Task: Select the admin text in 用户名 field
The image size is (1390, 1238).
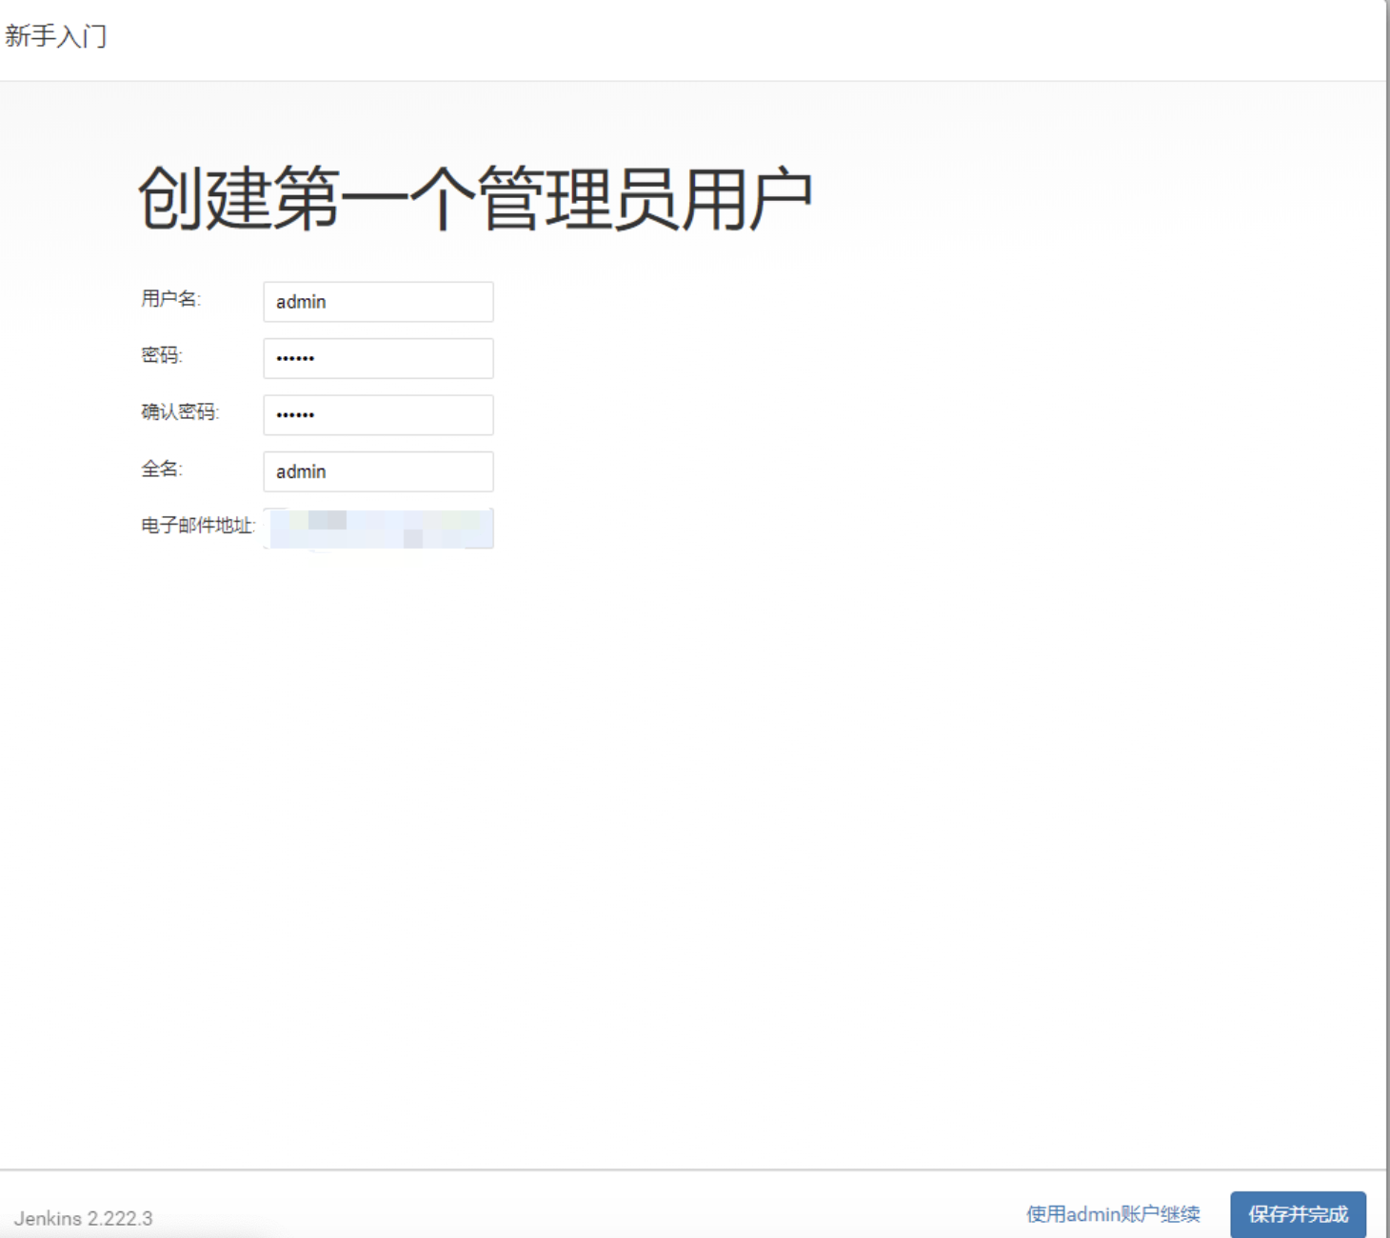Action: point(301,301)
